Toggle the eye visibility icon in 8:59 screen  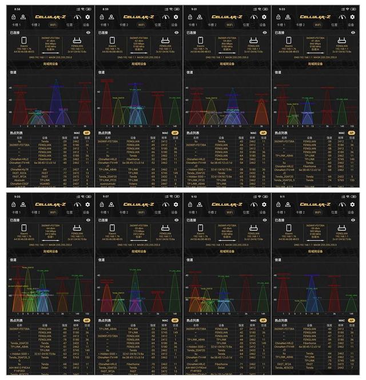(177, 33)
